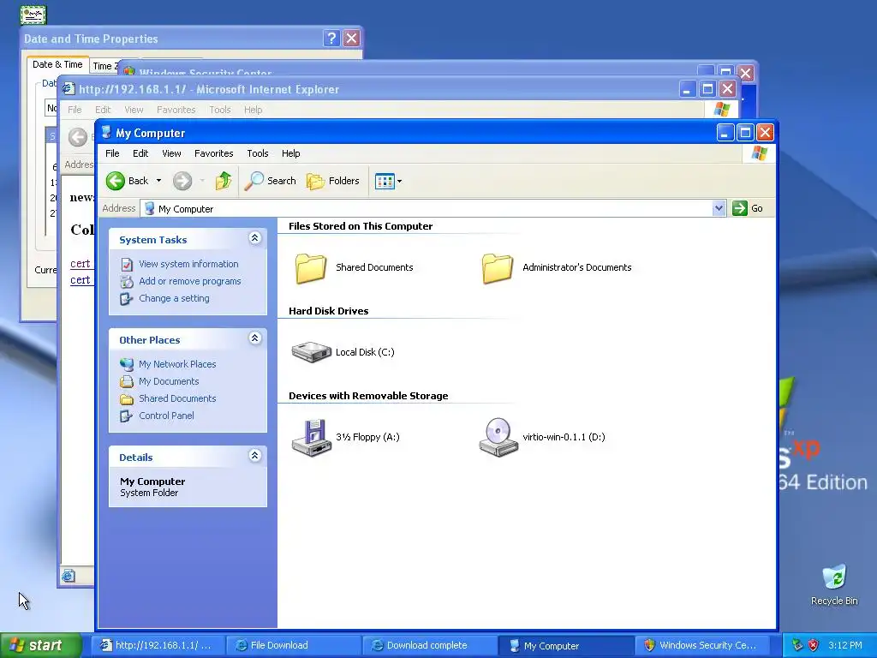Open Shared Documents link in Other Places

point(177,398)
